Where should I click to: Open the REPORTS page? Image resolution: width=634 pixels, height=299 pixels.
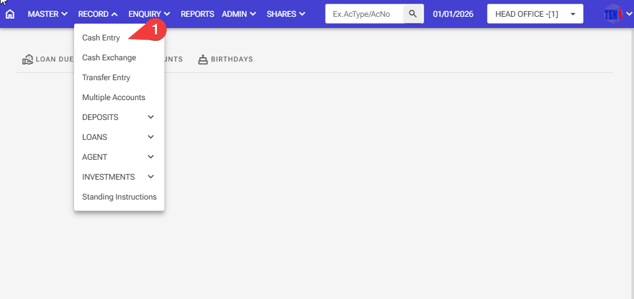(x=197, y=14)
